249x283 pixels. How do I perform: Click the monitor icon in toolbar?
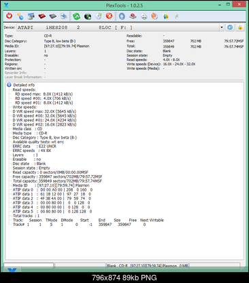coord(31,16)
